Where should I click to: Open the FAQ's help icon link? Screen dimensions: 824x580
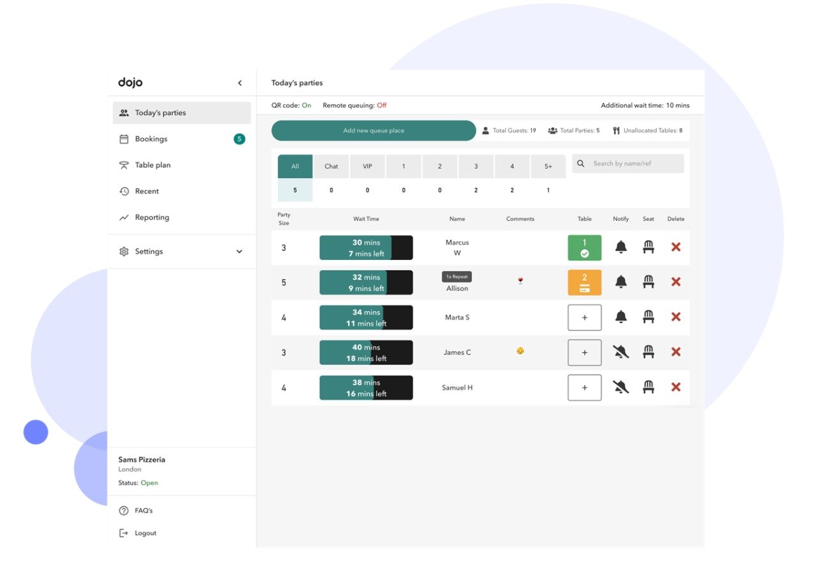point(124,511)
